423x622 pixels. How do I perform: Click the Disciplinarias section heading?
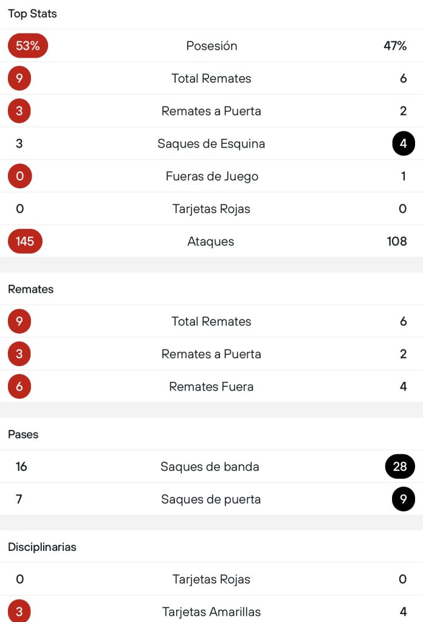point(43,547)
